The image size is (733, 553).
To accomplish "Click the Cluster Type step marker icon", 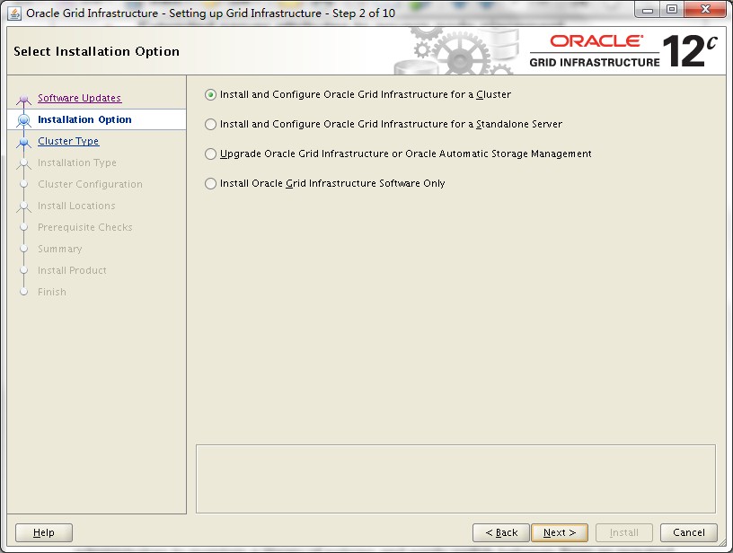I will (24, 142).
